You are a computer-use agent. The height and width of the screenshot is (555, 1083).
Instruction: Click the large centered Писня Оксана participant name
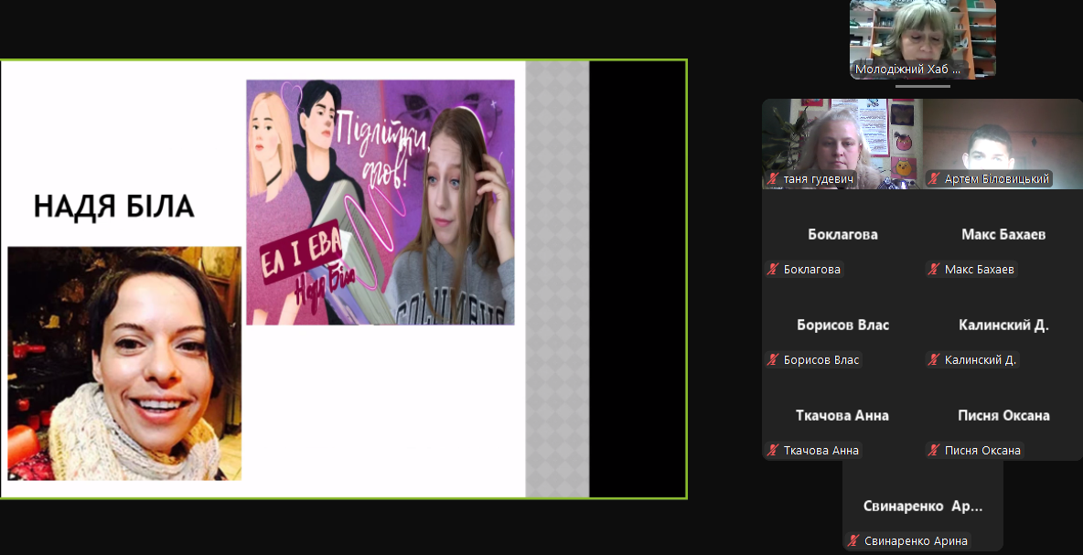click(x=1003, y=415)
